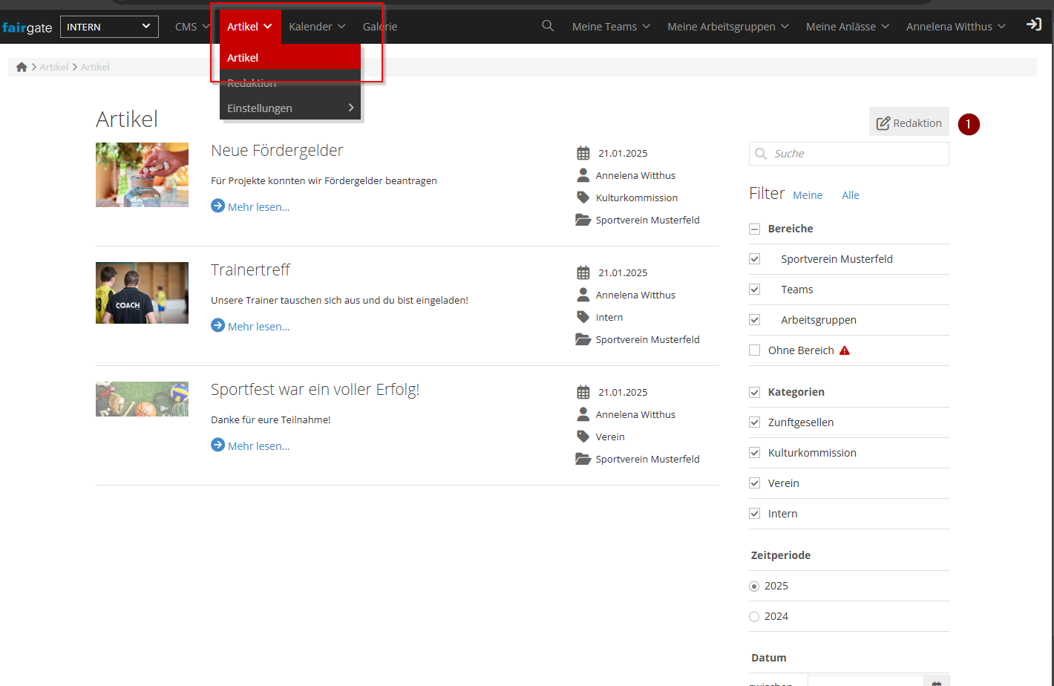
Task: Click folder icon in Sportfest article row
Action: point(583,459)
